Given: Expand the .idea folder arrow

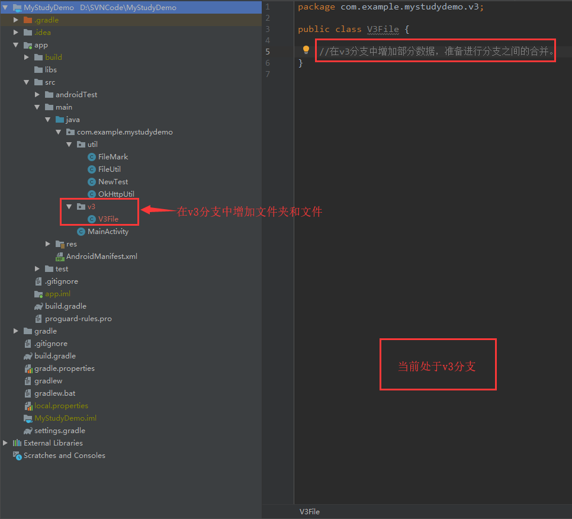Looking at the screenshot, I should [x=15, y=32].
